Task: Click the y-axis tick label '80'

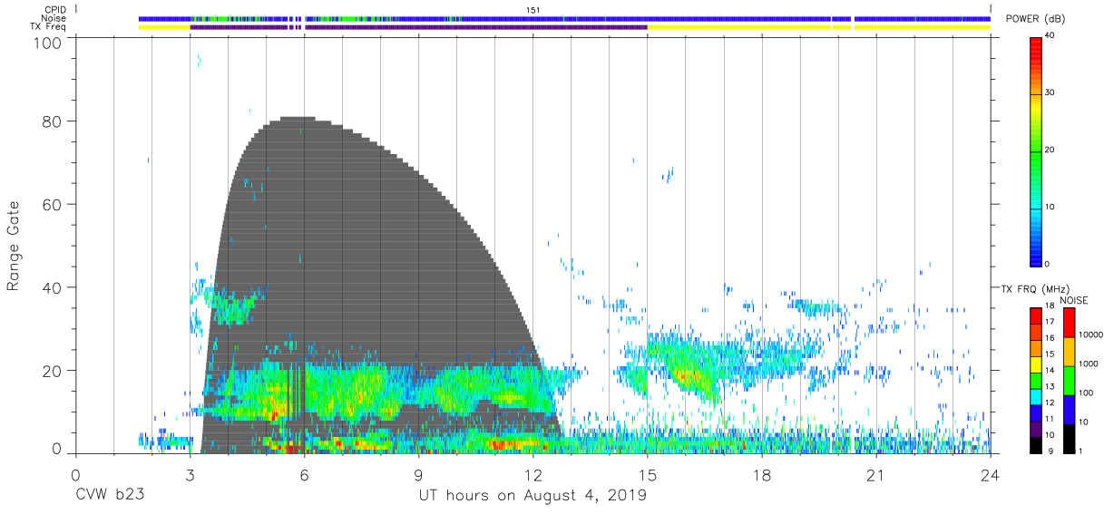Action: (x=54, y=121)
